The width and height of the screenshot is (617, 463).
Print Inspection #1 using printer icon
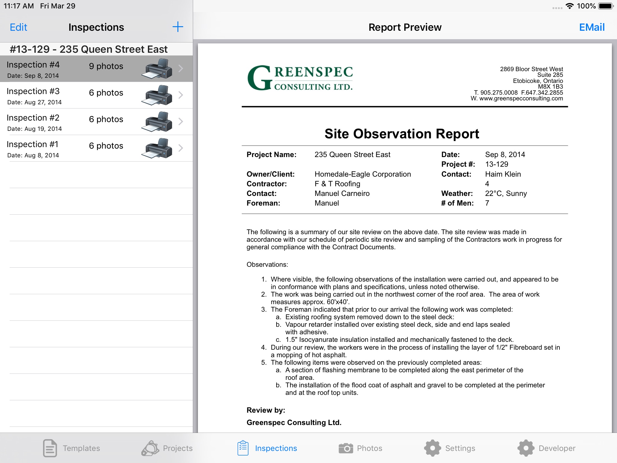tap(157, 148)
